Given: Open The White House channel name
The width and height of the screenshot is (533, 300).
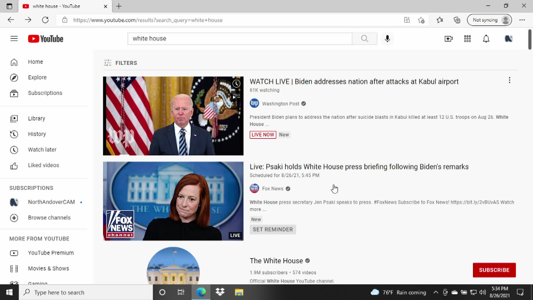Looking at the screenshot, I should pyautogui.click(x=276, y=261).
